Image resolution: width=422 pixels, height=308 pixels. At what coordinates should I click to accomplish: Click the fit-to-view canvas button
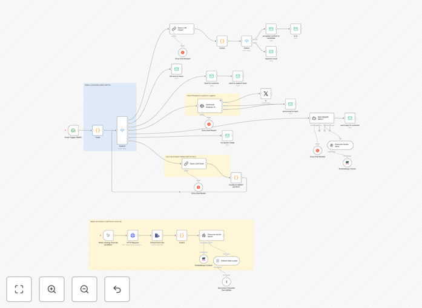19,289
